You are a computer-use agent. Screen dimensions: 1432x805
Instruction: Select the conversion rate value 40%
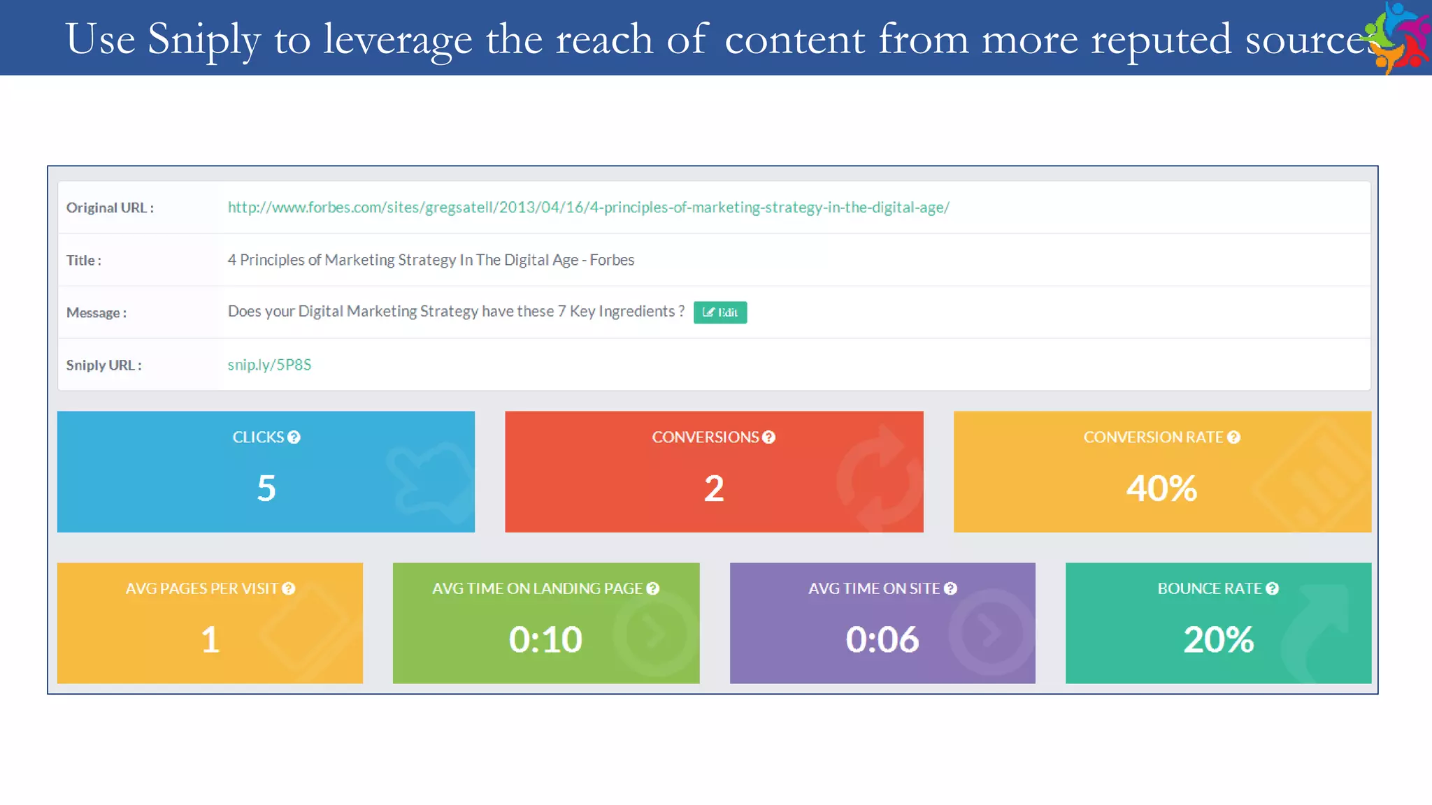coord(1161,488)
